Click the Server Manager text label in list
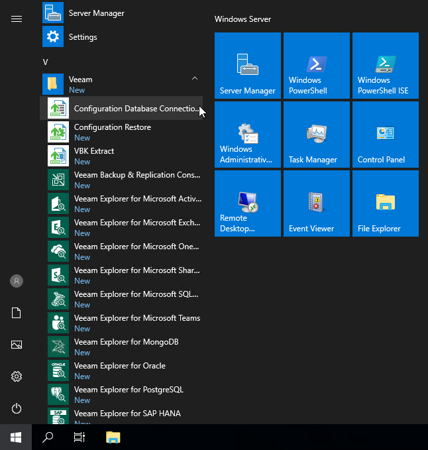This screenshot has height=450, width=428. 96,13
